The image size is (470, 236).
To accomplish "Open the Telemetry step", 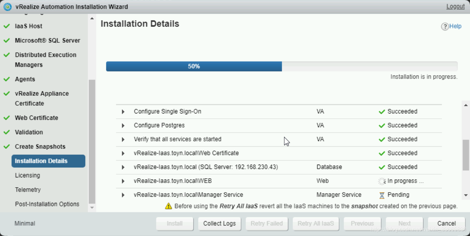I will pyautogui.click(x=28, y=190).
